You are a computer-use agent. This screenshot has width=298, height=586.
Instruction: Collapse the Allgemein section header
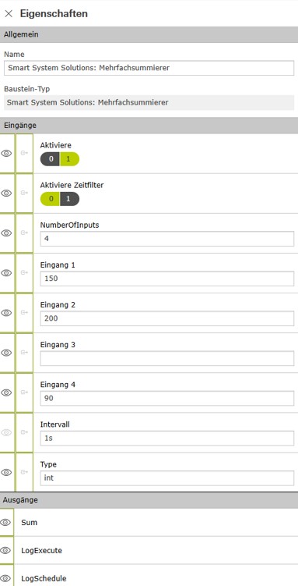[x=149, y=35]
